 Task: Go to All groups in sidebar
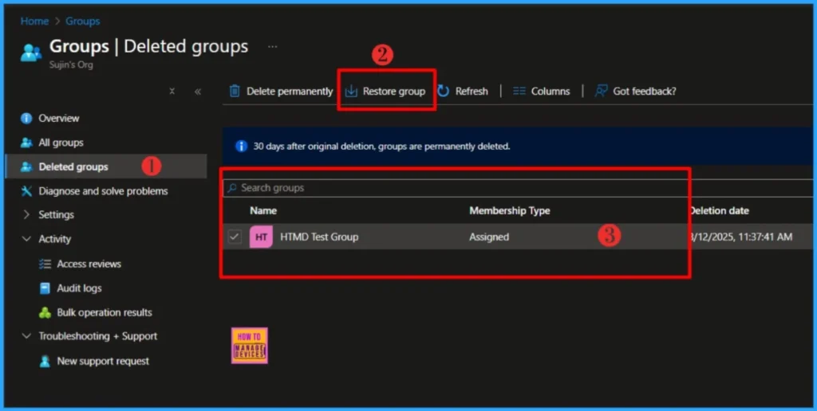pos(61,143)
